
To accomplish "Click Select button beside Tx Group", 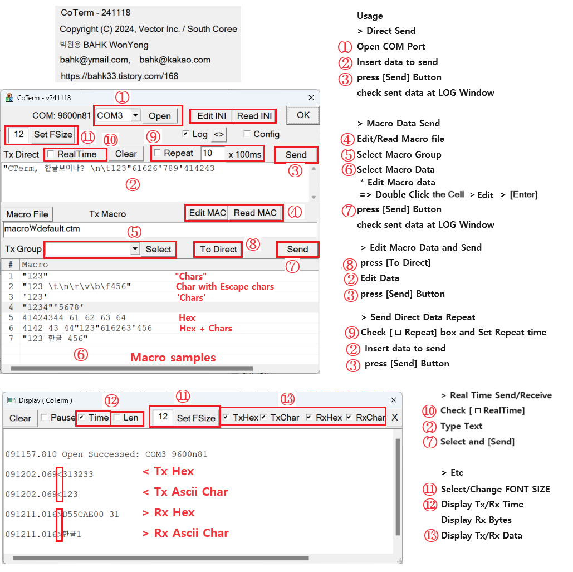I will point(158,250).
